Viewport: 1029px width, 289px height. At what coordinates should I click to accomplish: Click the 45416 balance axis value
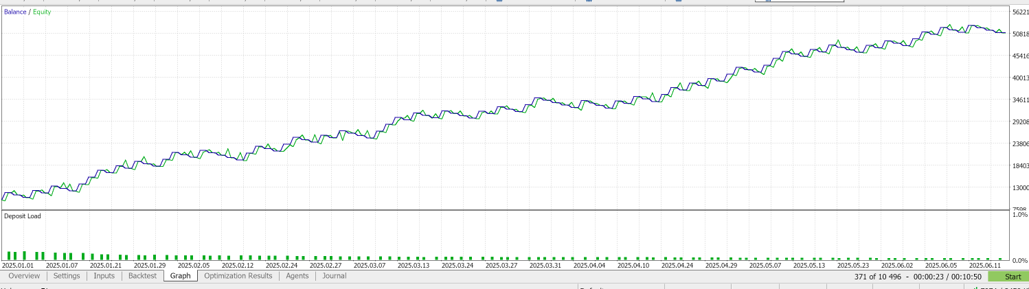pyautogui.click(x=1021, y=56)
